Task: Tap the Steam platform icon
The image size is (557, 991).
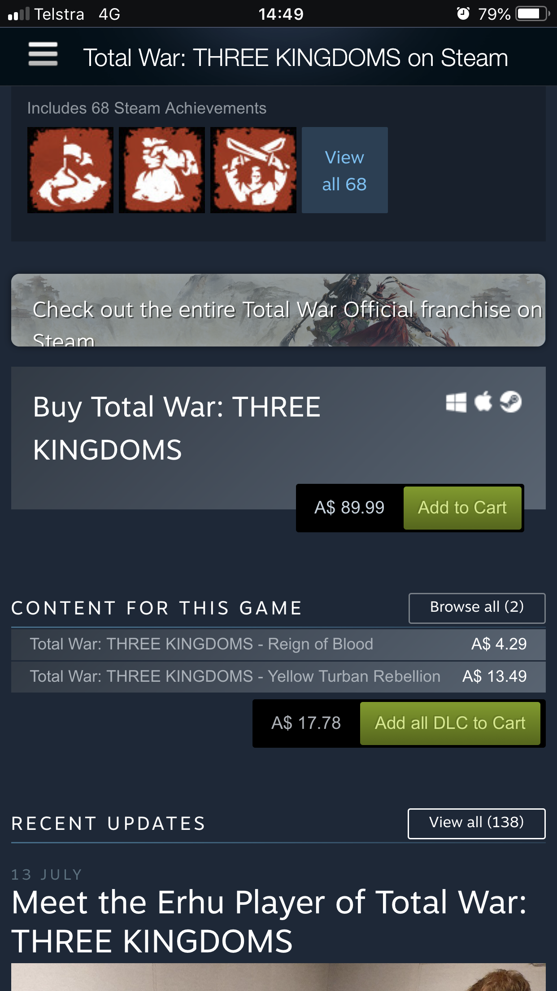Action: pyautogui.click(x=511, y=401)
